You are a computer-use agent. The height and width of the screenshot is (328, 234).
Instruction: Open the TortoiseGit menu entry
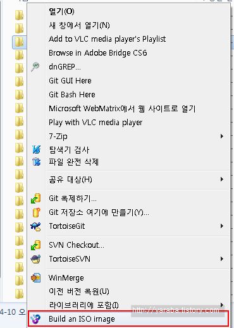click(x=128, y=226)
